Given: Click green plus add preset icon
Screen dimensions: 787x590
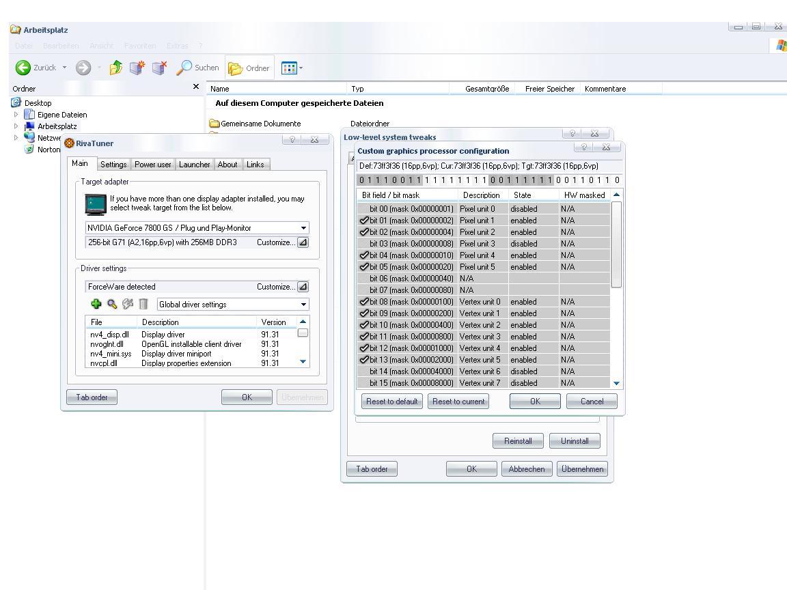Looking at the screenshot, I should [96, 304].
